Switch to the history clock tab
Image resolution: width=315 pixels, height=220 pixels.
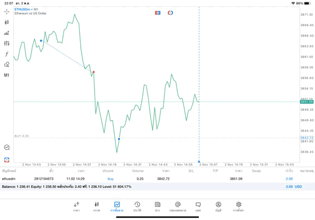click(x=137, y=206)
